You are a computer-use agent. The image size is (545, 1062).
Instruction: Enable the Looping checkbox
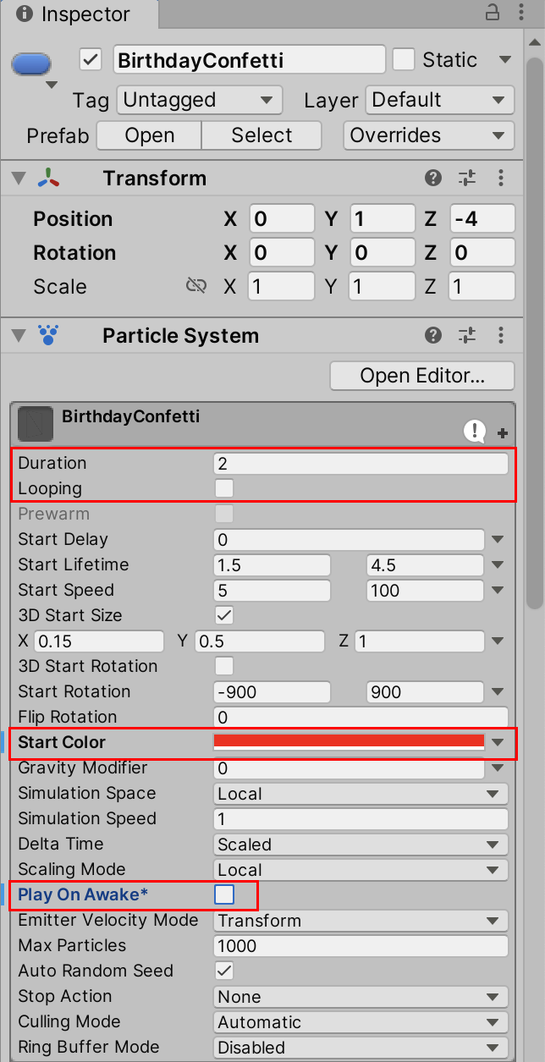coord(224,488)
